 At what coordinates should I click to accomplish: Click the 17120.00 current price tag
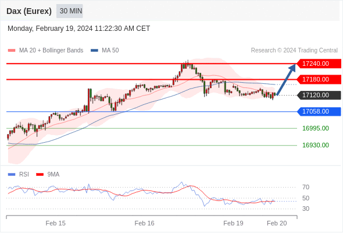pyautogui.click(x=319, y=95)
